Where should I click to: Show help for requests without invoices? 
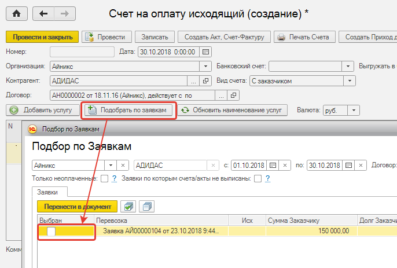[x=267, y=179]
